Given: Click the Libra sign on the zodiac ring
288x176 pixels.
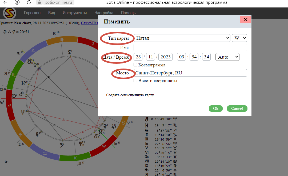Looking at the screenshot, I should click(33, 50).
